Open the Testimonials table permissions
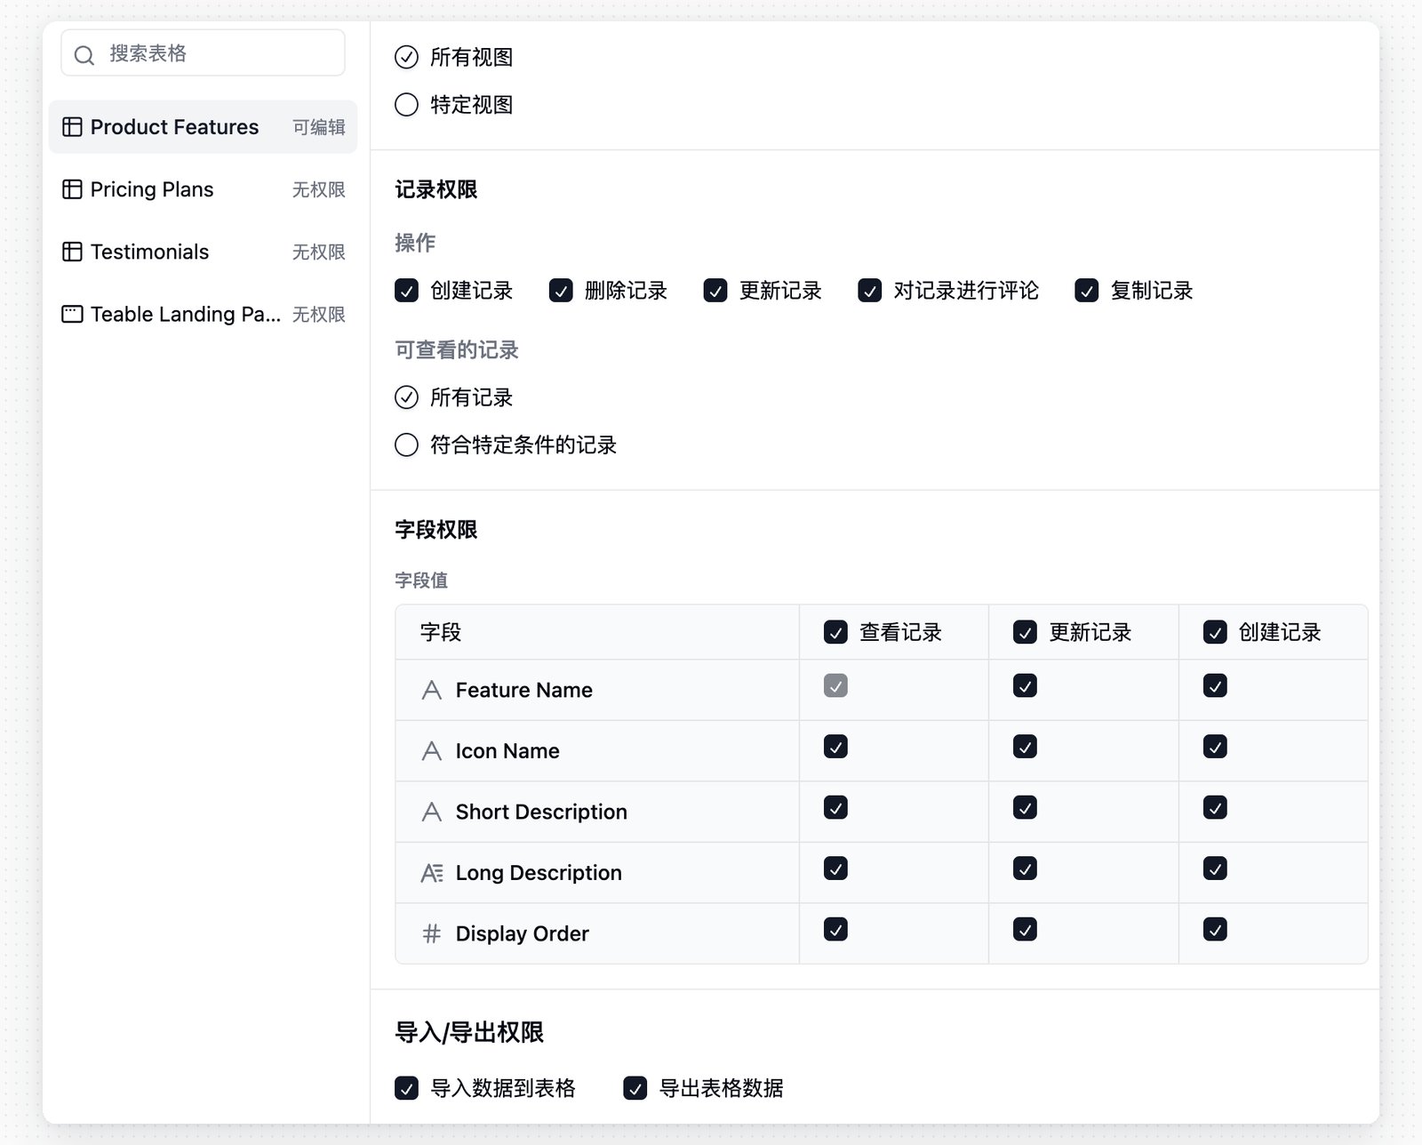The image size is (1422, 1145). pyautogui.click(x=203, y=252)
